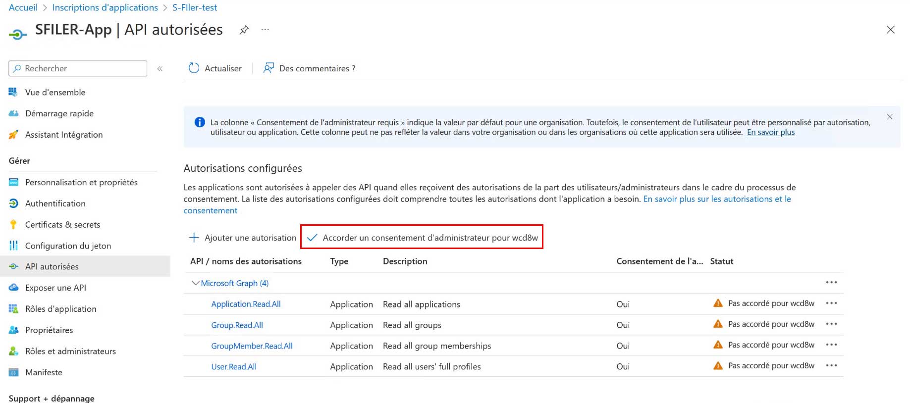
Task: Open the Group.Read.All permission
Action: (x=237, y=325)
